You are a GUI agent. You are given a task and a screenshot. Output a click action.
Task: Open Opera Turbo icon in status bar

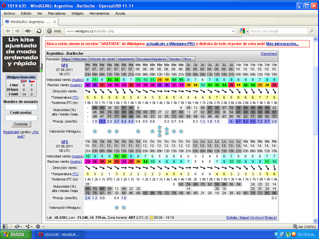tap(38, 227)
